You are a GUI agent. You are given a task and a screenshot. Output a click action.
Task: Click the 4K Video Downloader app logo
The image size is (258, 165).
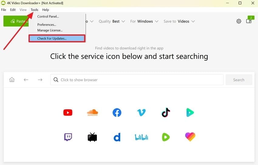coord(3,3)
